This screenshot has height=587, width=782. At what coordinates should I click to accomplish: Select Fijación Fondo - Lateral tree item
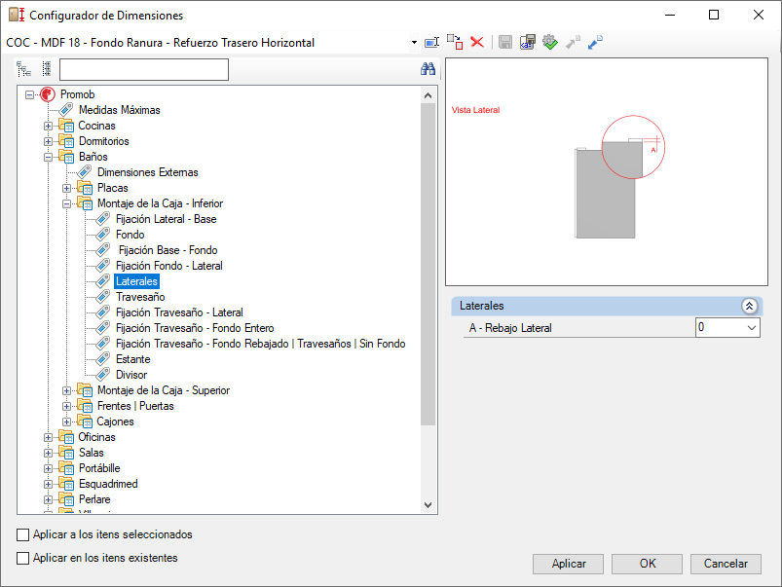click(x=169, y=266)
